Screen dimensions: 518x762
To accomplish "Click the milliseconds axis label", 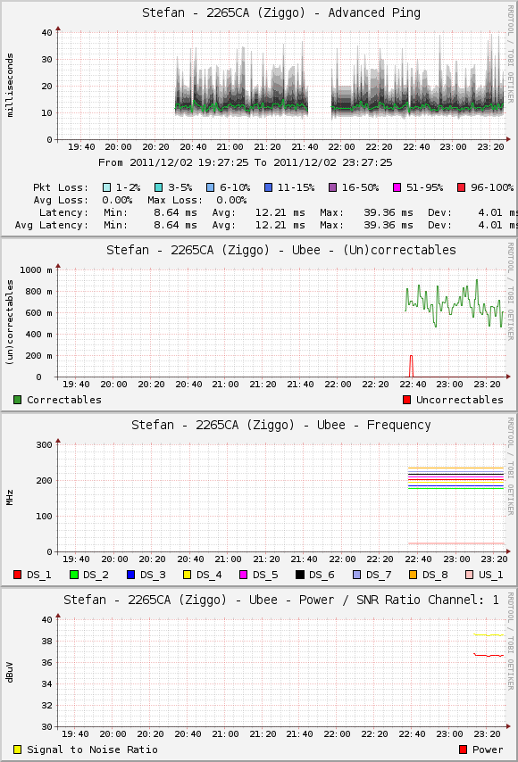I will pyautogui.click(x=10, y=86).
